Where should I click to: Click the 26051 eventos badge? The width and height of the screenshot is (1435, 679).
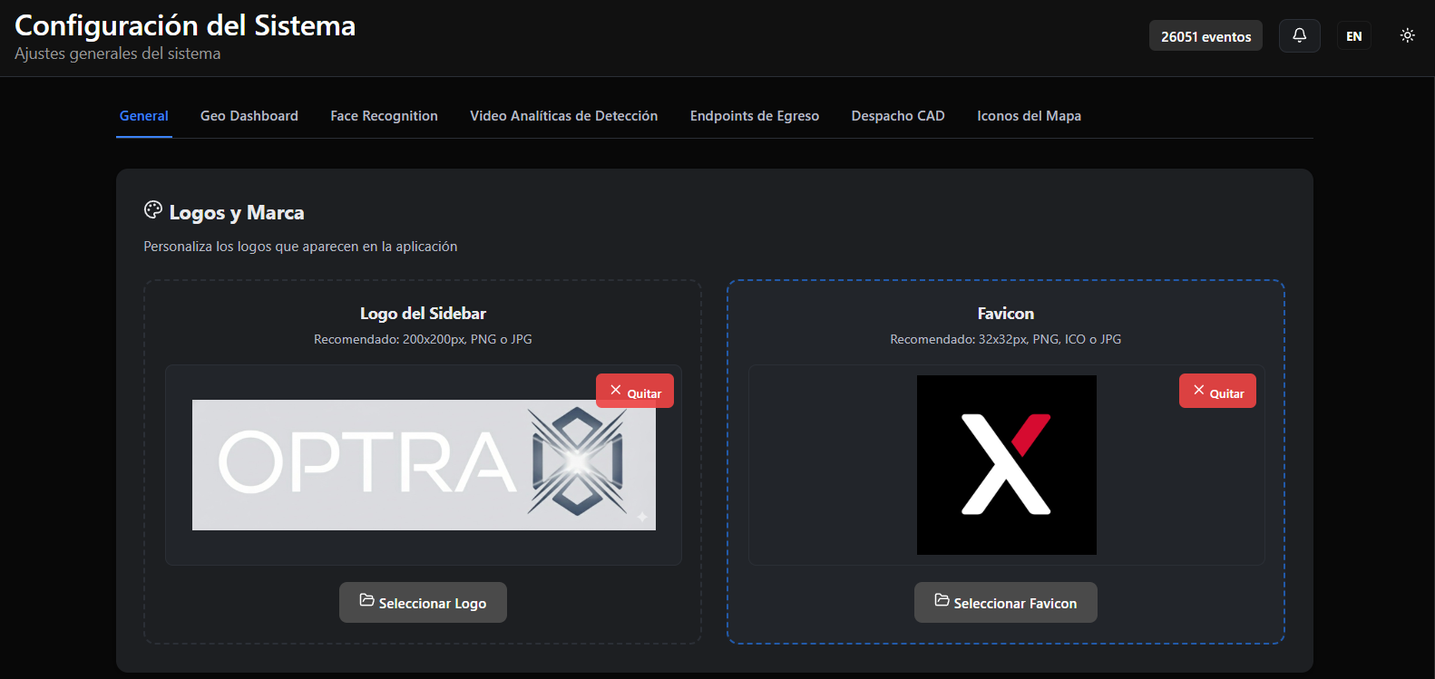click(1206, 36)
